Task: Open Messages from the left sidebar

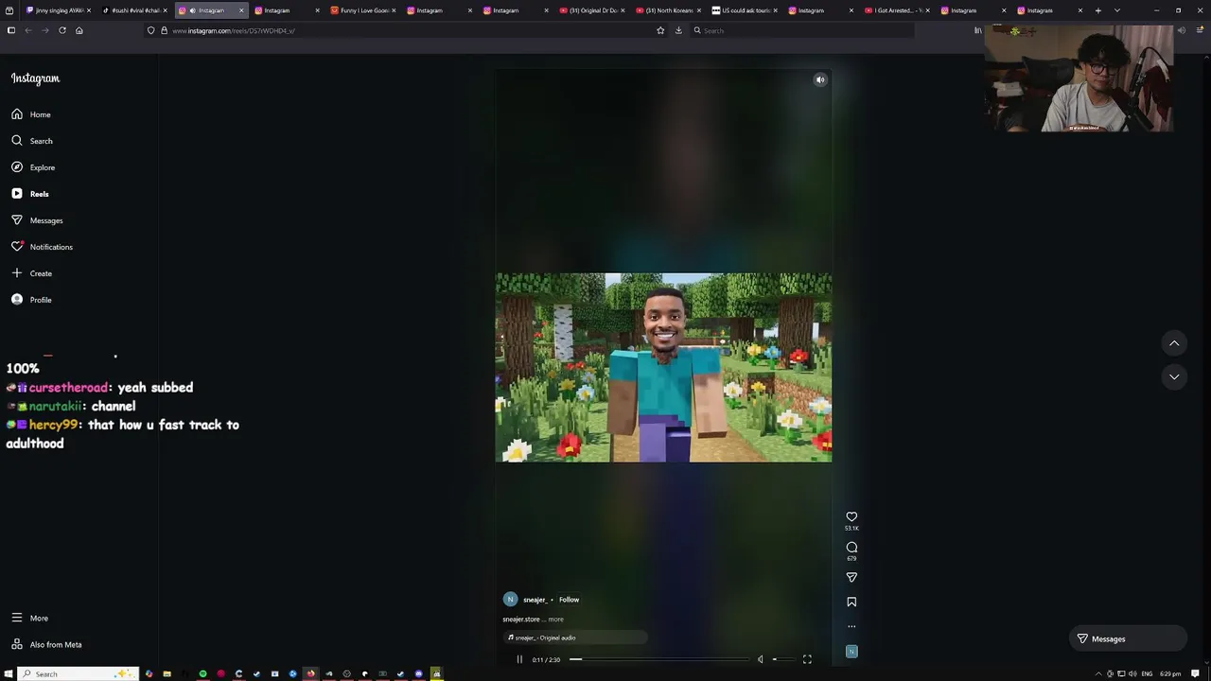Action: 36,220
